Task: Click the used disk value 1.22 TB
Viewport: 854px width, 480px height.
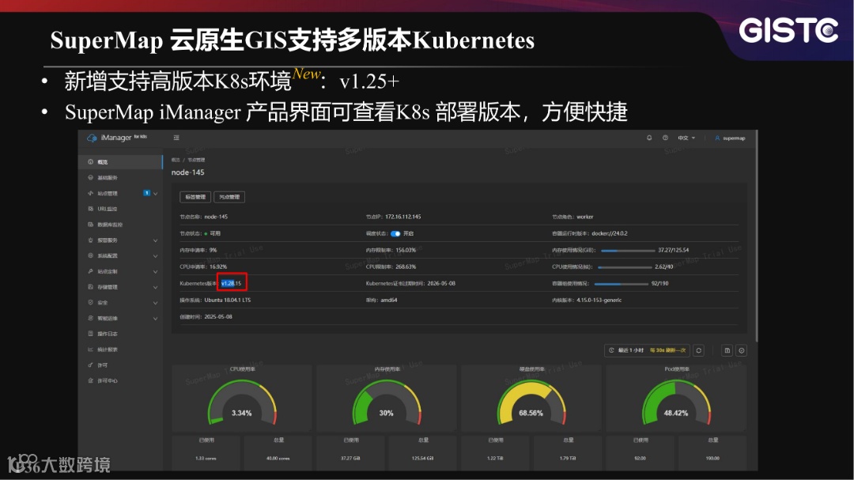Action: (495, 458)
